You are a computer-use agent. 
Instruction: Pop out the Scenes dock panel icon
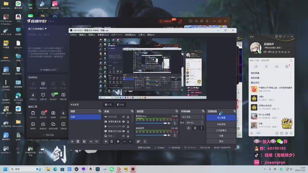[100, 111]
